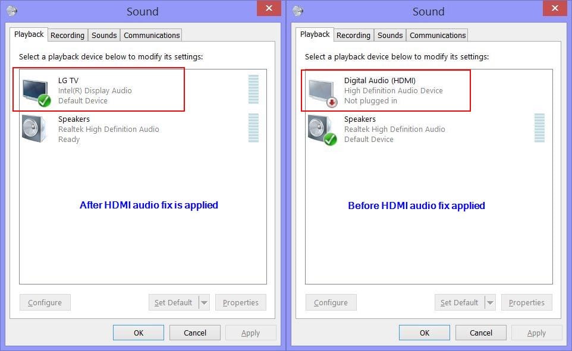Click Speakers level meter in right window

click(x=539, y=128)
